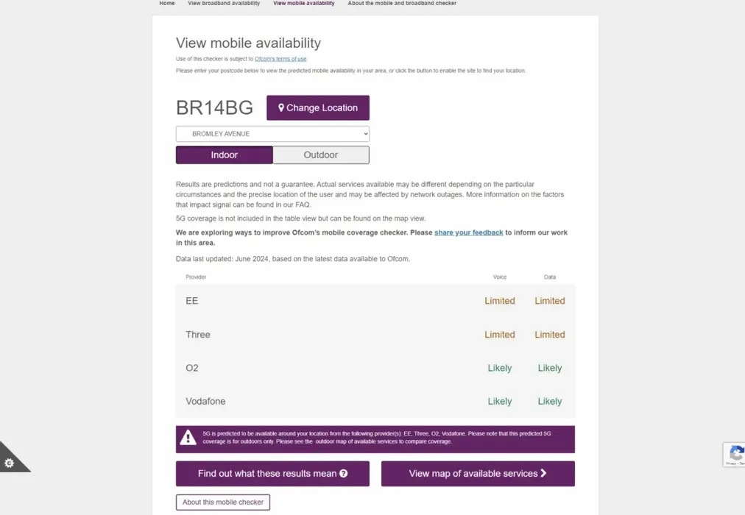Switch to Outdoor coverage view

(x=321, y=154)
